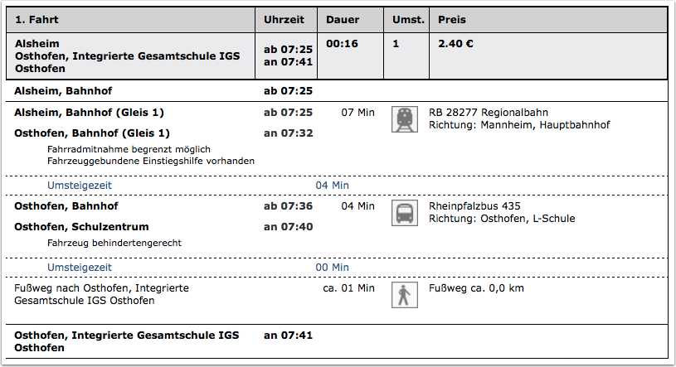
Task: Click the Fußweg ca. 0,0 km label
Action: [x=476, y=288]
